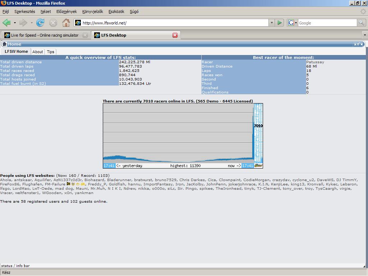Image resolution: width=368 pixels, height=276 pixels.
Task: Open the Súgó menu
Action: click(134, 11)
